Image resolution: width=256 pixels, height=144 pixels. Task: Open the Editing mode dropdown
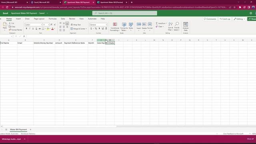click(239, 19)
